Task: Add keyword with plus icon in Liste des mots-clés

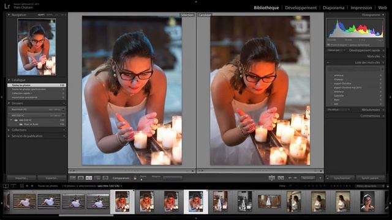Action: click(328, 62)
